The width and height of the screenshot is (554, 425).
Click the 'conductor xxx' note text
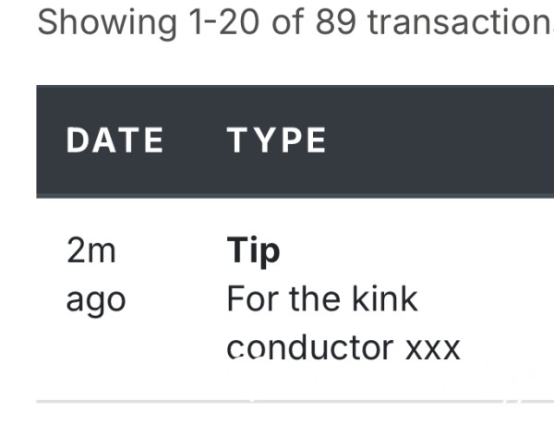coord(343,348)
